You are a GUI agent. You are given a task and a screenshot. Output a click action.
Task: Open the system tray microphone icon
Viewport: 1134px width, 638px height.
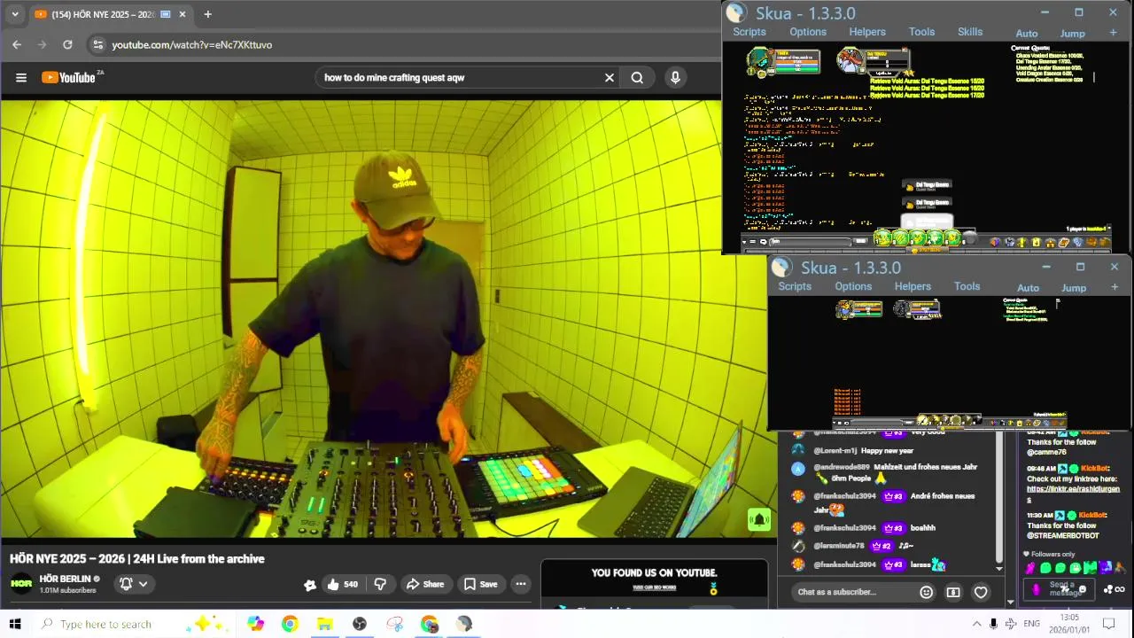click(x=993, y=624)
